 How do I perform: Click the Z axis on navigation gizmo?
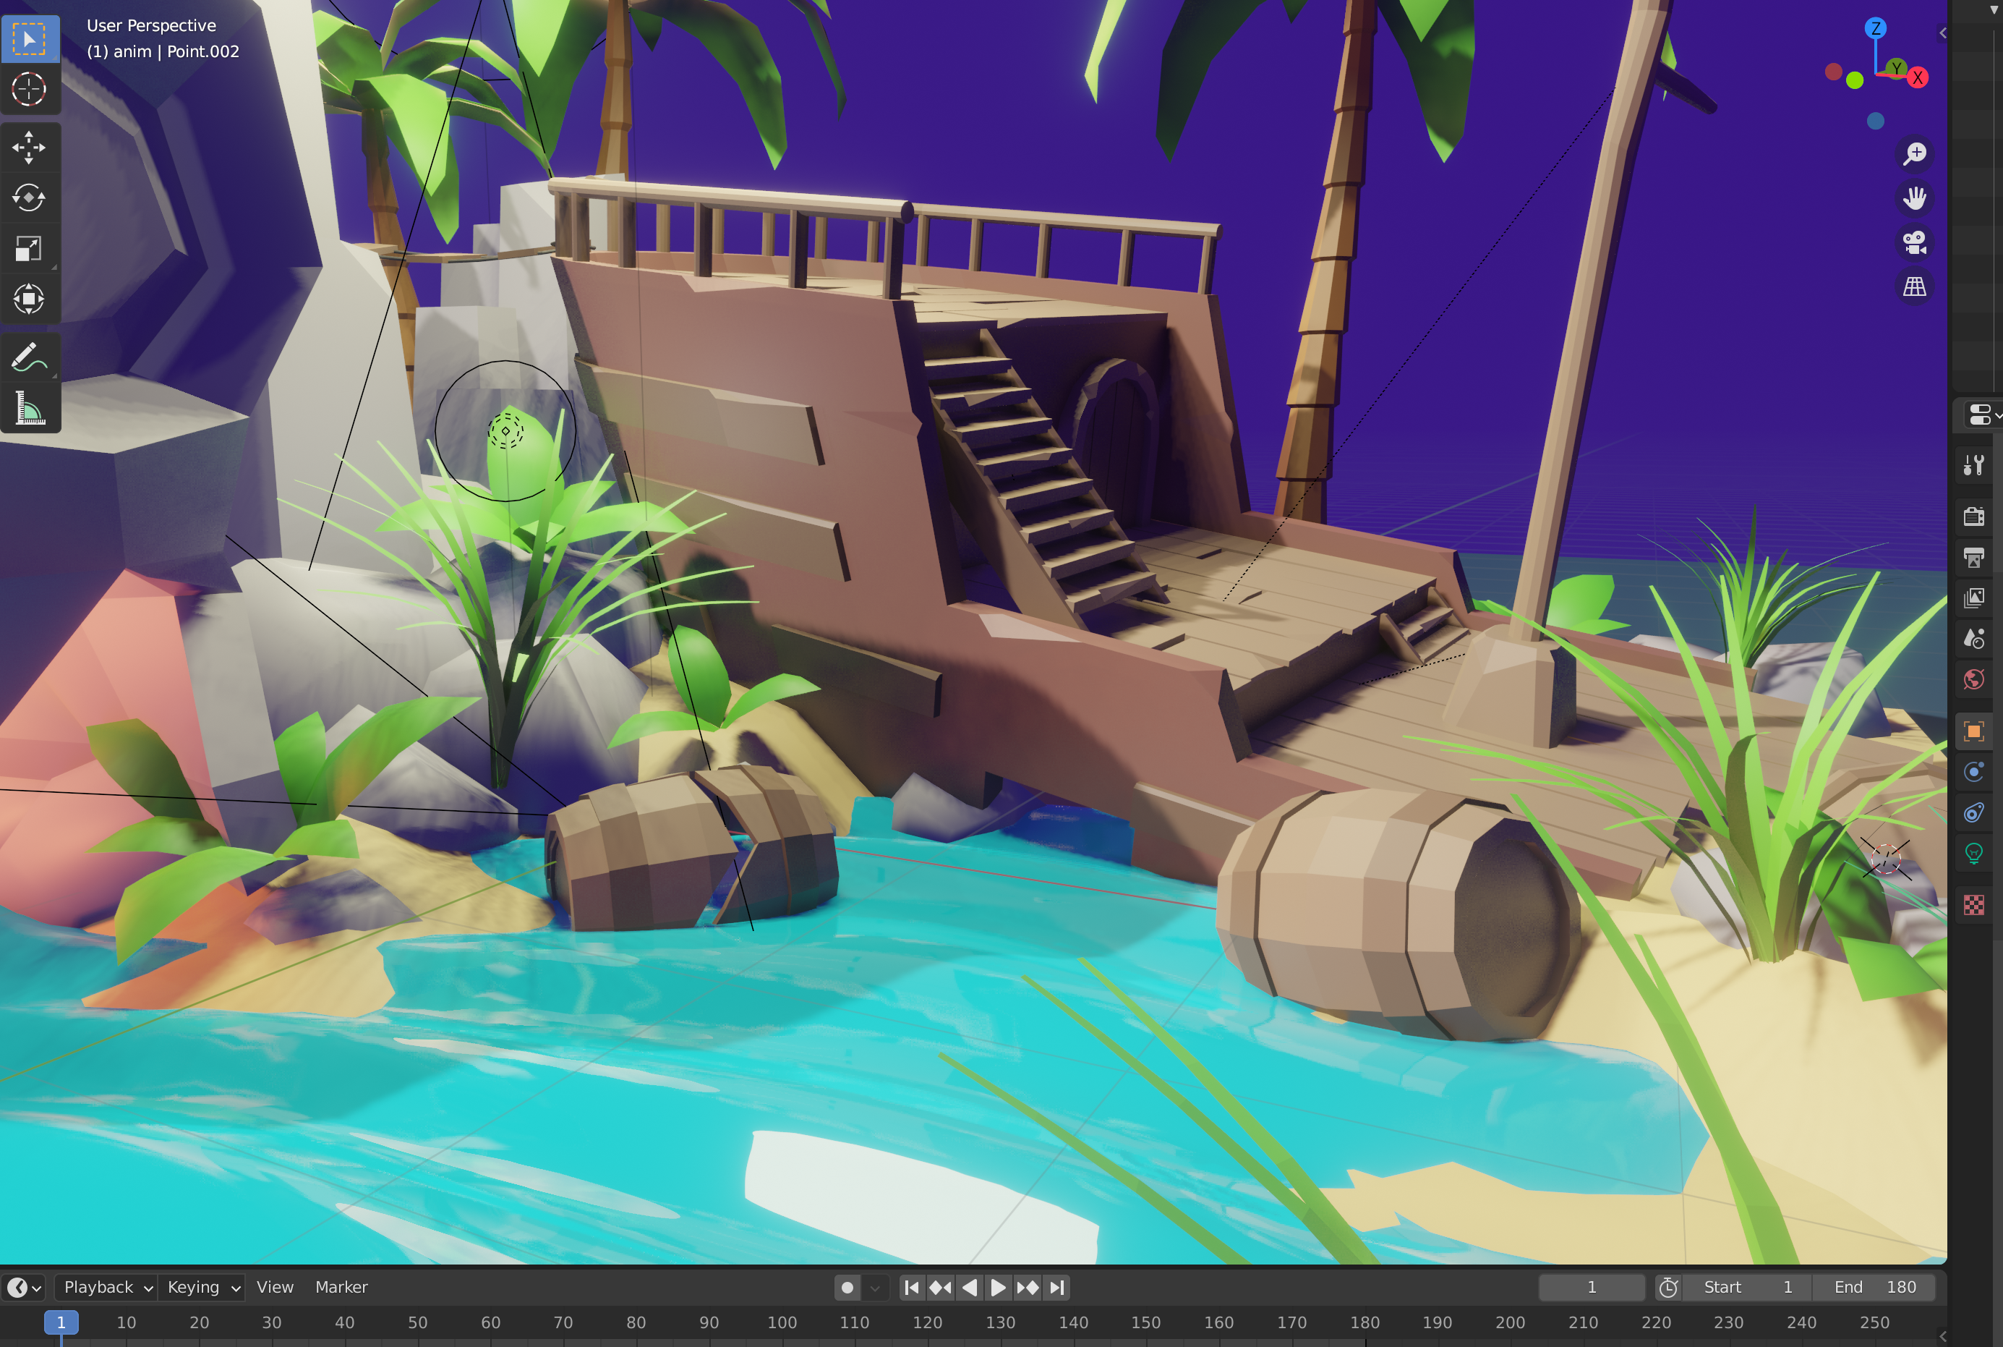[x=1876, y=28]
